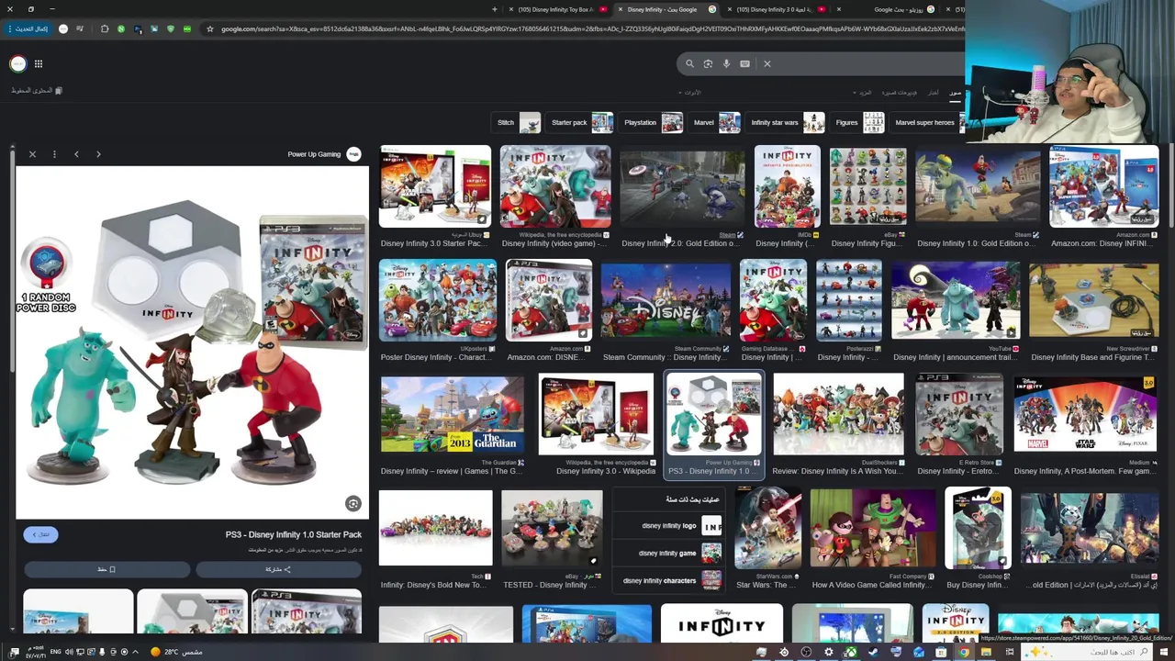Open saved content link

point(37,90)
